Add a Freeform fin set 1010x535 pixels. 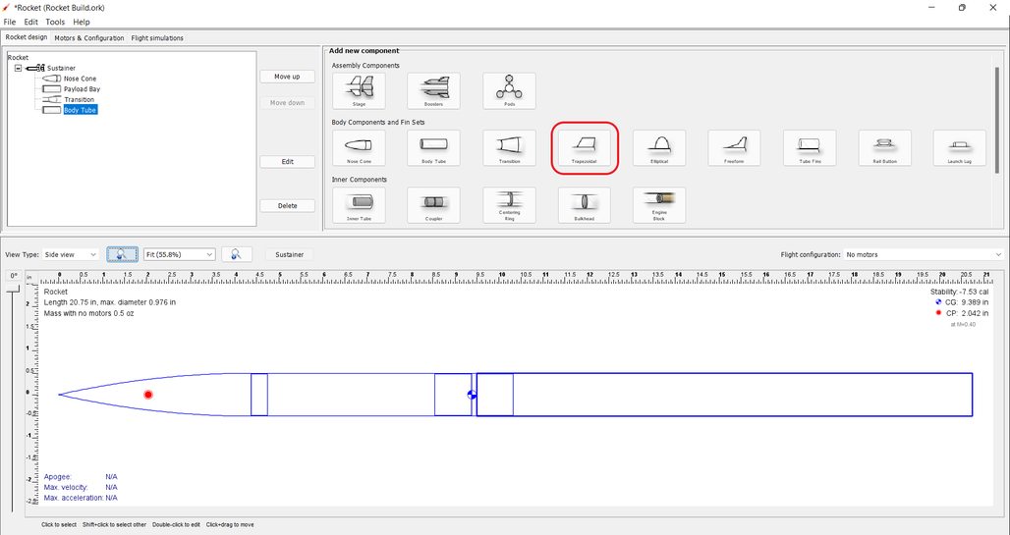tap(734, 148)
